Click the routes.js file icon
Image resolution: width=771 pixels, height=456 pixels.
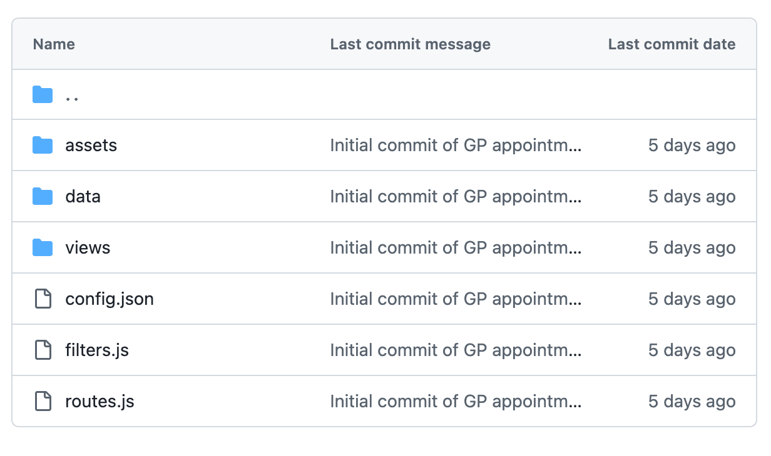click(x=43, y=402)
